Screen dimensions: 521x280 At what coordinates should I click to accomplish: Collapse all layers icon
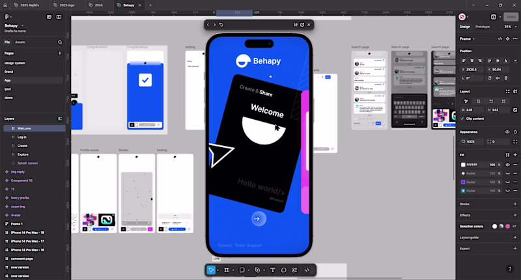pos(60,119)
